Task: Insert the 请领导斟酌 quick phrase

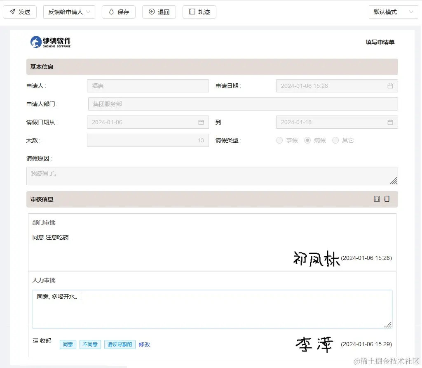Action: point(120,344)
